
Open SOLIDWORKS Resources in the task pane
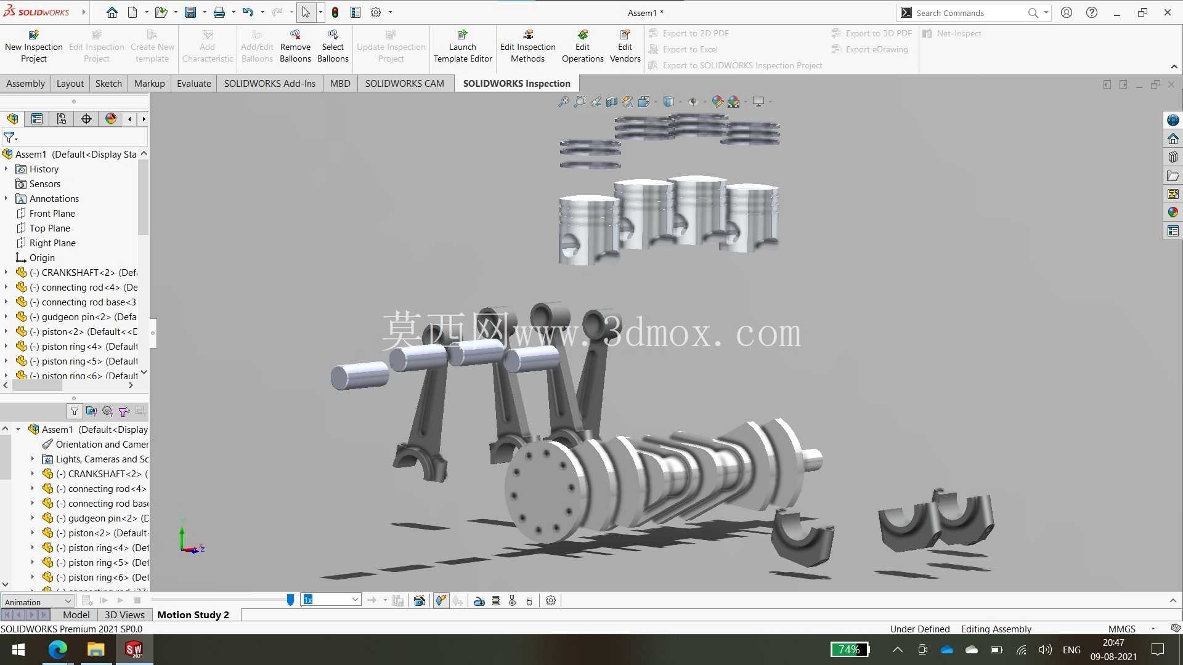click(1173, 139)
